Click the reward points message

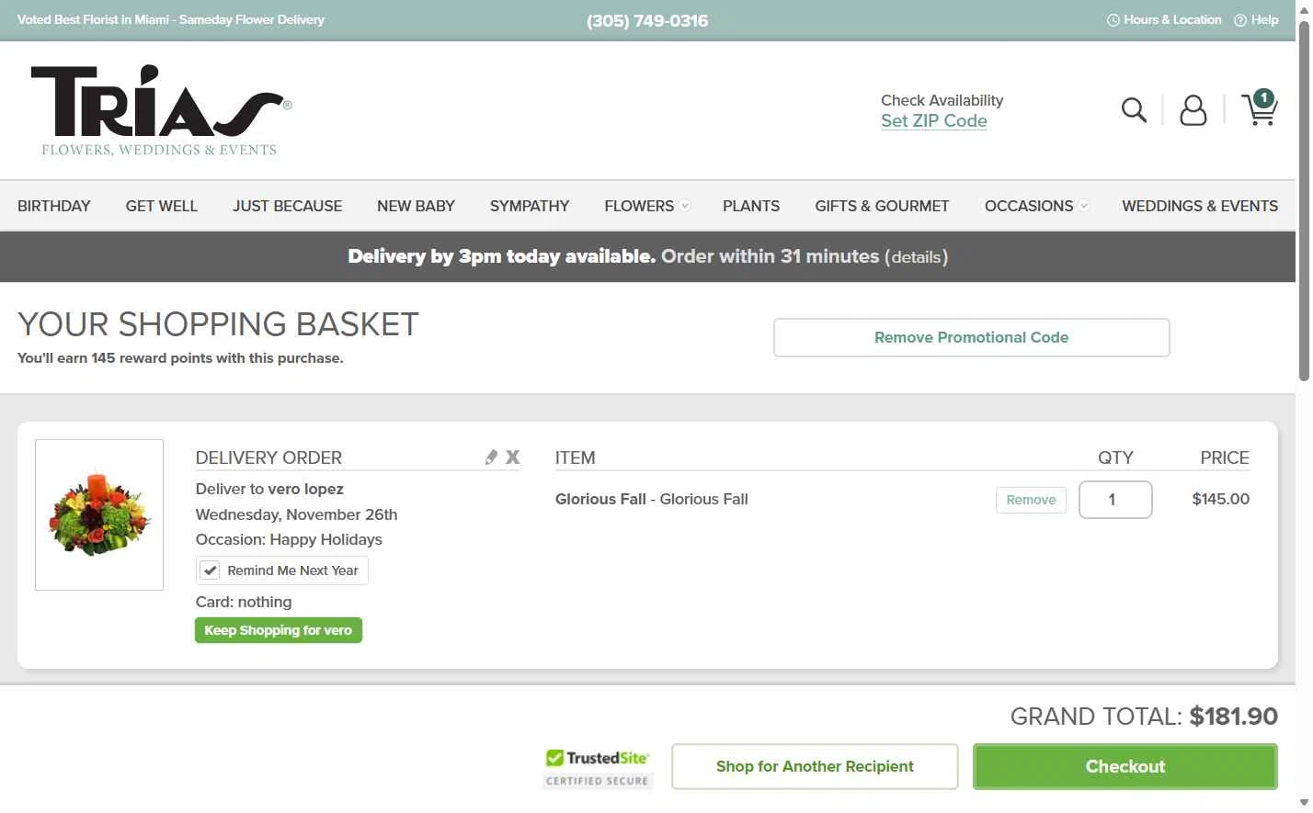(x=180, y=358)
